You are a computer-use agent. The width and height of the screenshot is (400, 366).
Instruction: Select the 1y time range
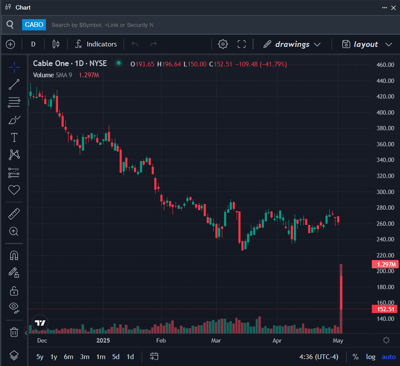click(54, 356)
